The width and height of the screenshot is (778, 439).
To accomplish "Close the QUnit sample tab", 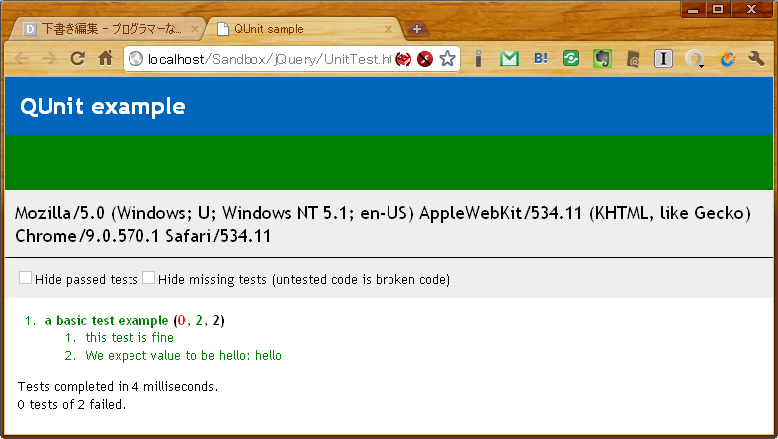I will (389, 29).
